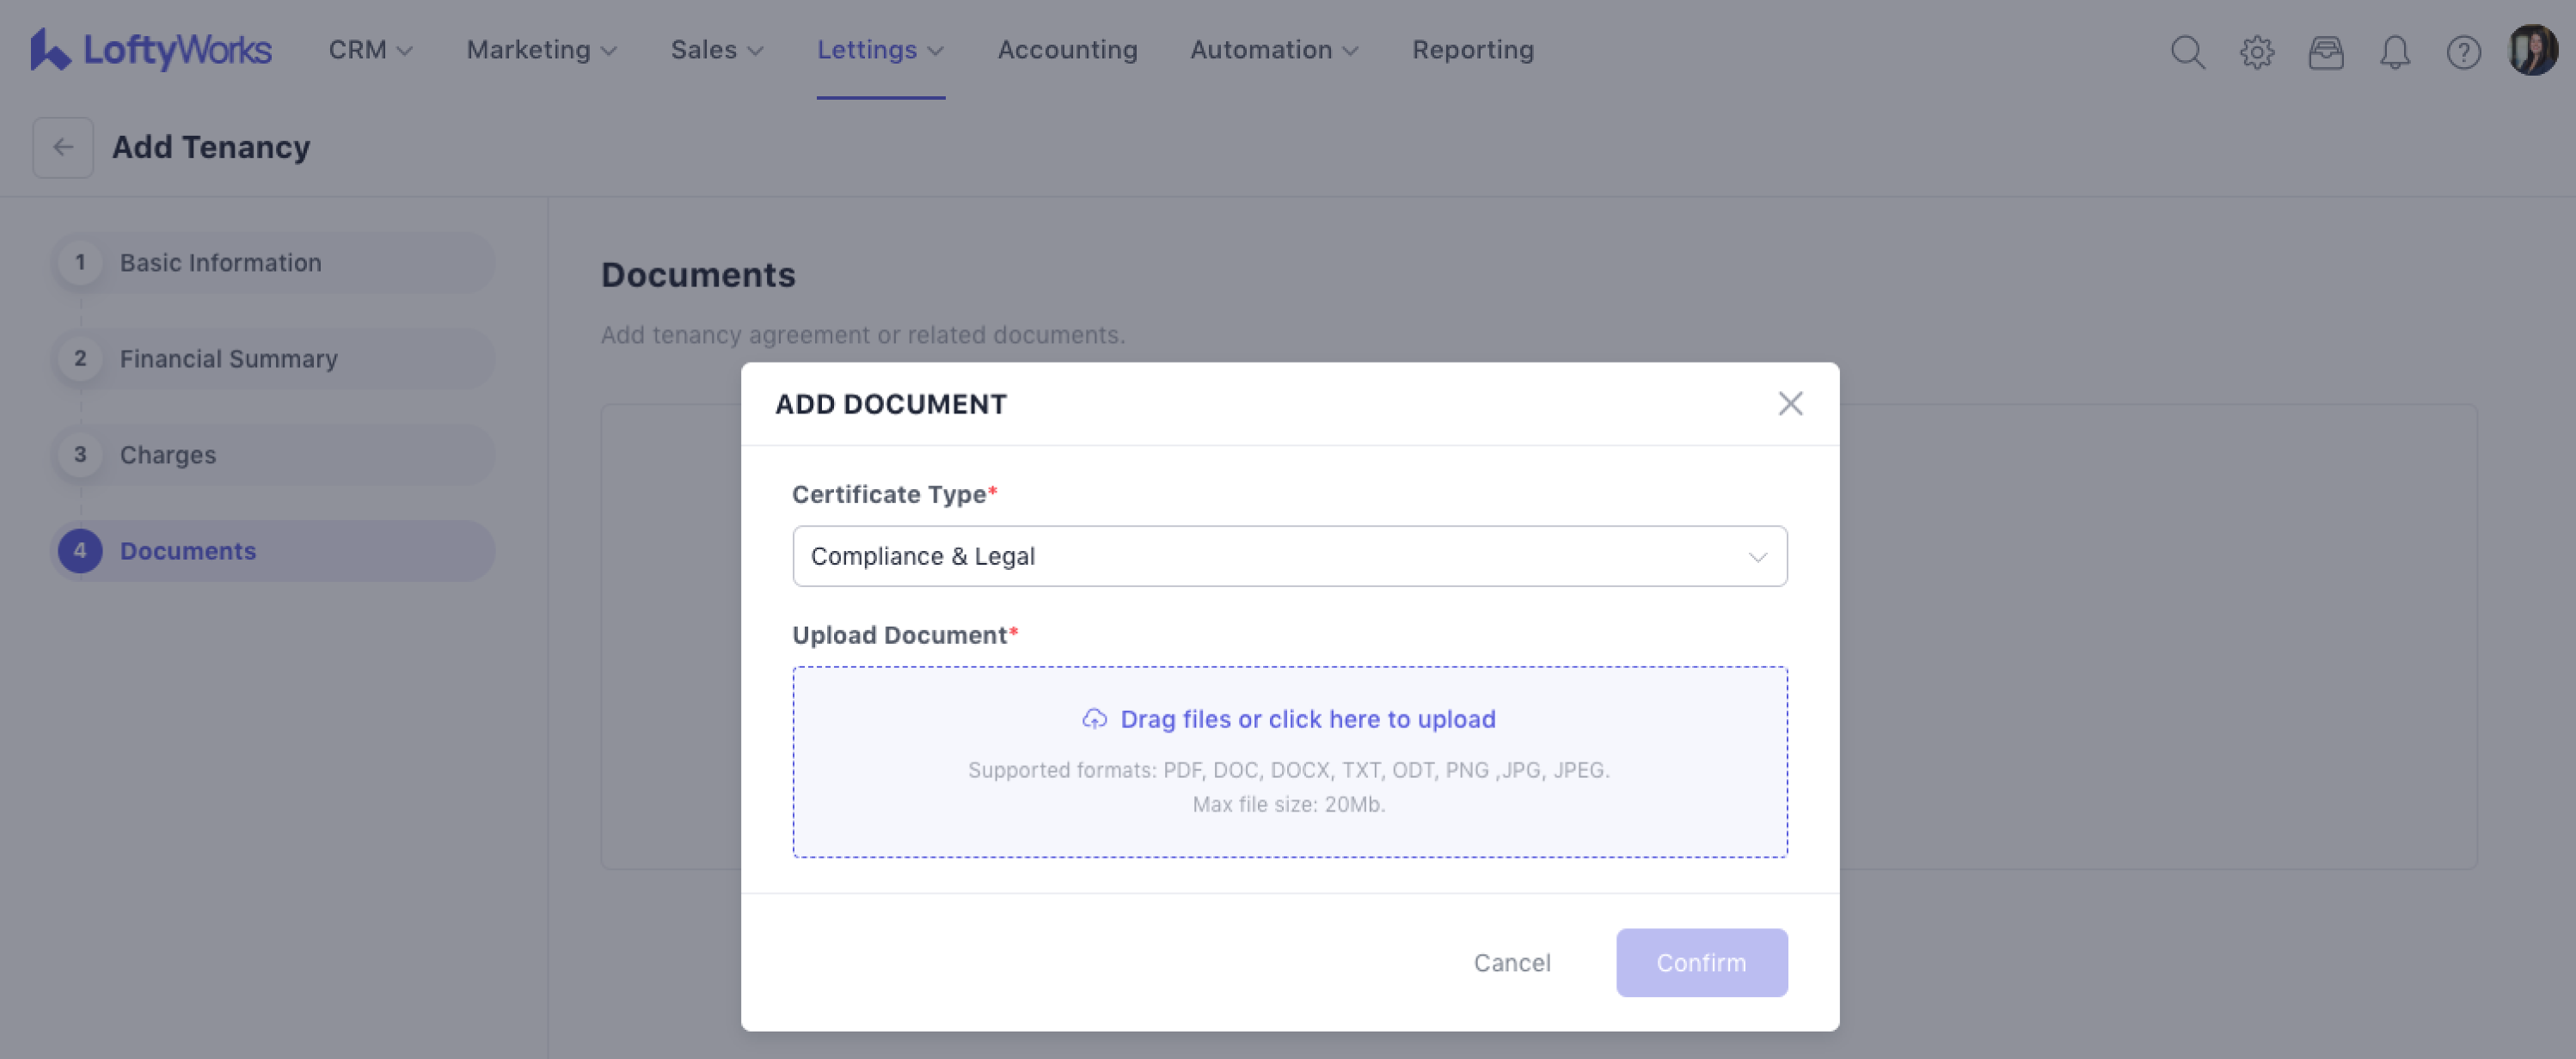Open the Accounting menu item
Image resolution: width=2576 pixels, height=1059 pixels.
point(1067,50)
